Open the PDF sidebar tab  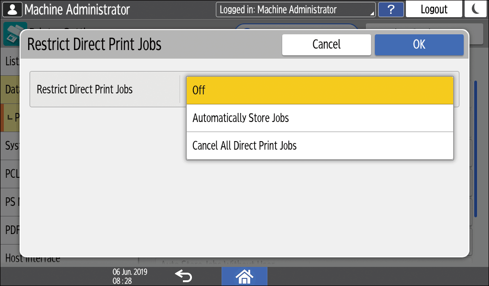point(11,230)
